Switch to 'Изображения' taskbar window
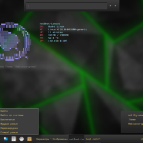143x143 pixels. (x=60, y=139)
